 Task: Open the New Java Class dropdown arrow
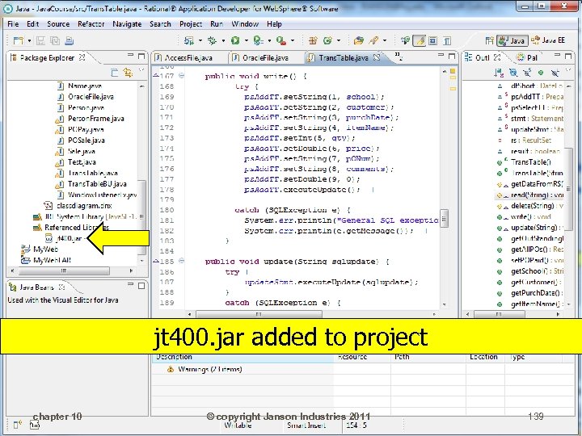coord(338,40)
